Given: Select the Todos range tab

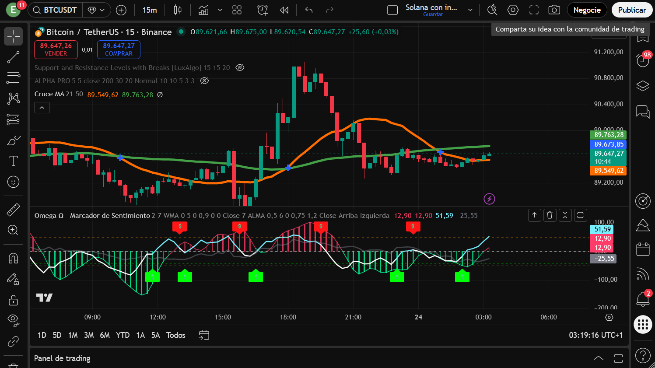Looking at the screenshot, I should 175,335.
